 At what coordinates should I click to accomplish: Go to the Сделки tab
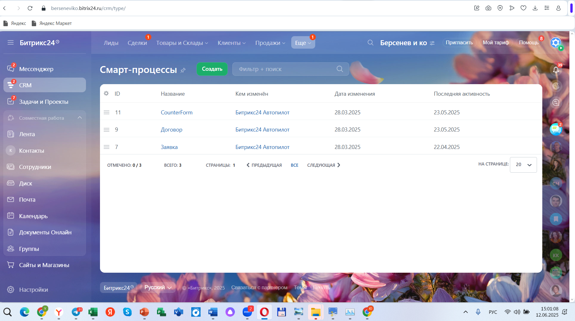tap(137, 43)
